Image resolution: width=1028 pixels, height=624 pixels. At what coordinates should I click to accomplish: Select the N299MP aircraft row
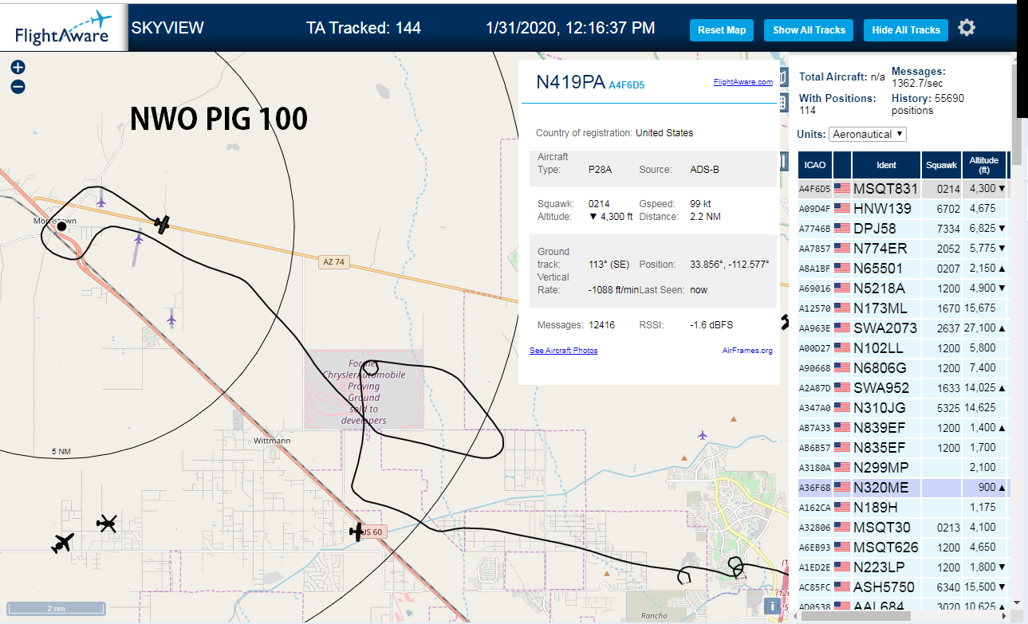coord(904,468)
